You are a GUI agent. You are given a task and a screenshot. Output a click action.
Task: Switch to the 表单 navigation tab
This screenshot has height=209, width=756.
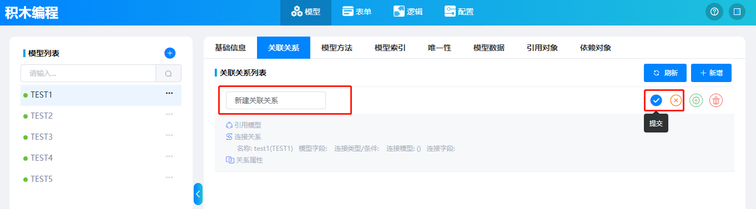(x=357, y=11)
